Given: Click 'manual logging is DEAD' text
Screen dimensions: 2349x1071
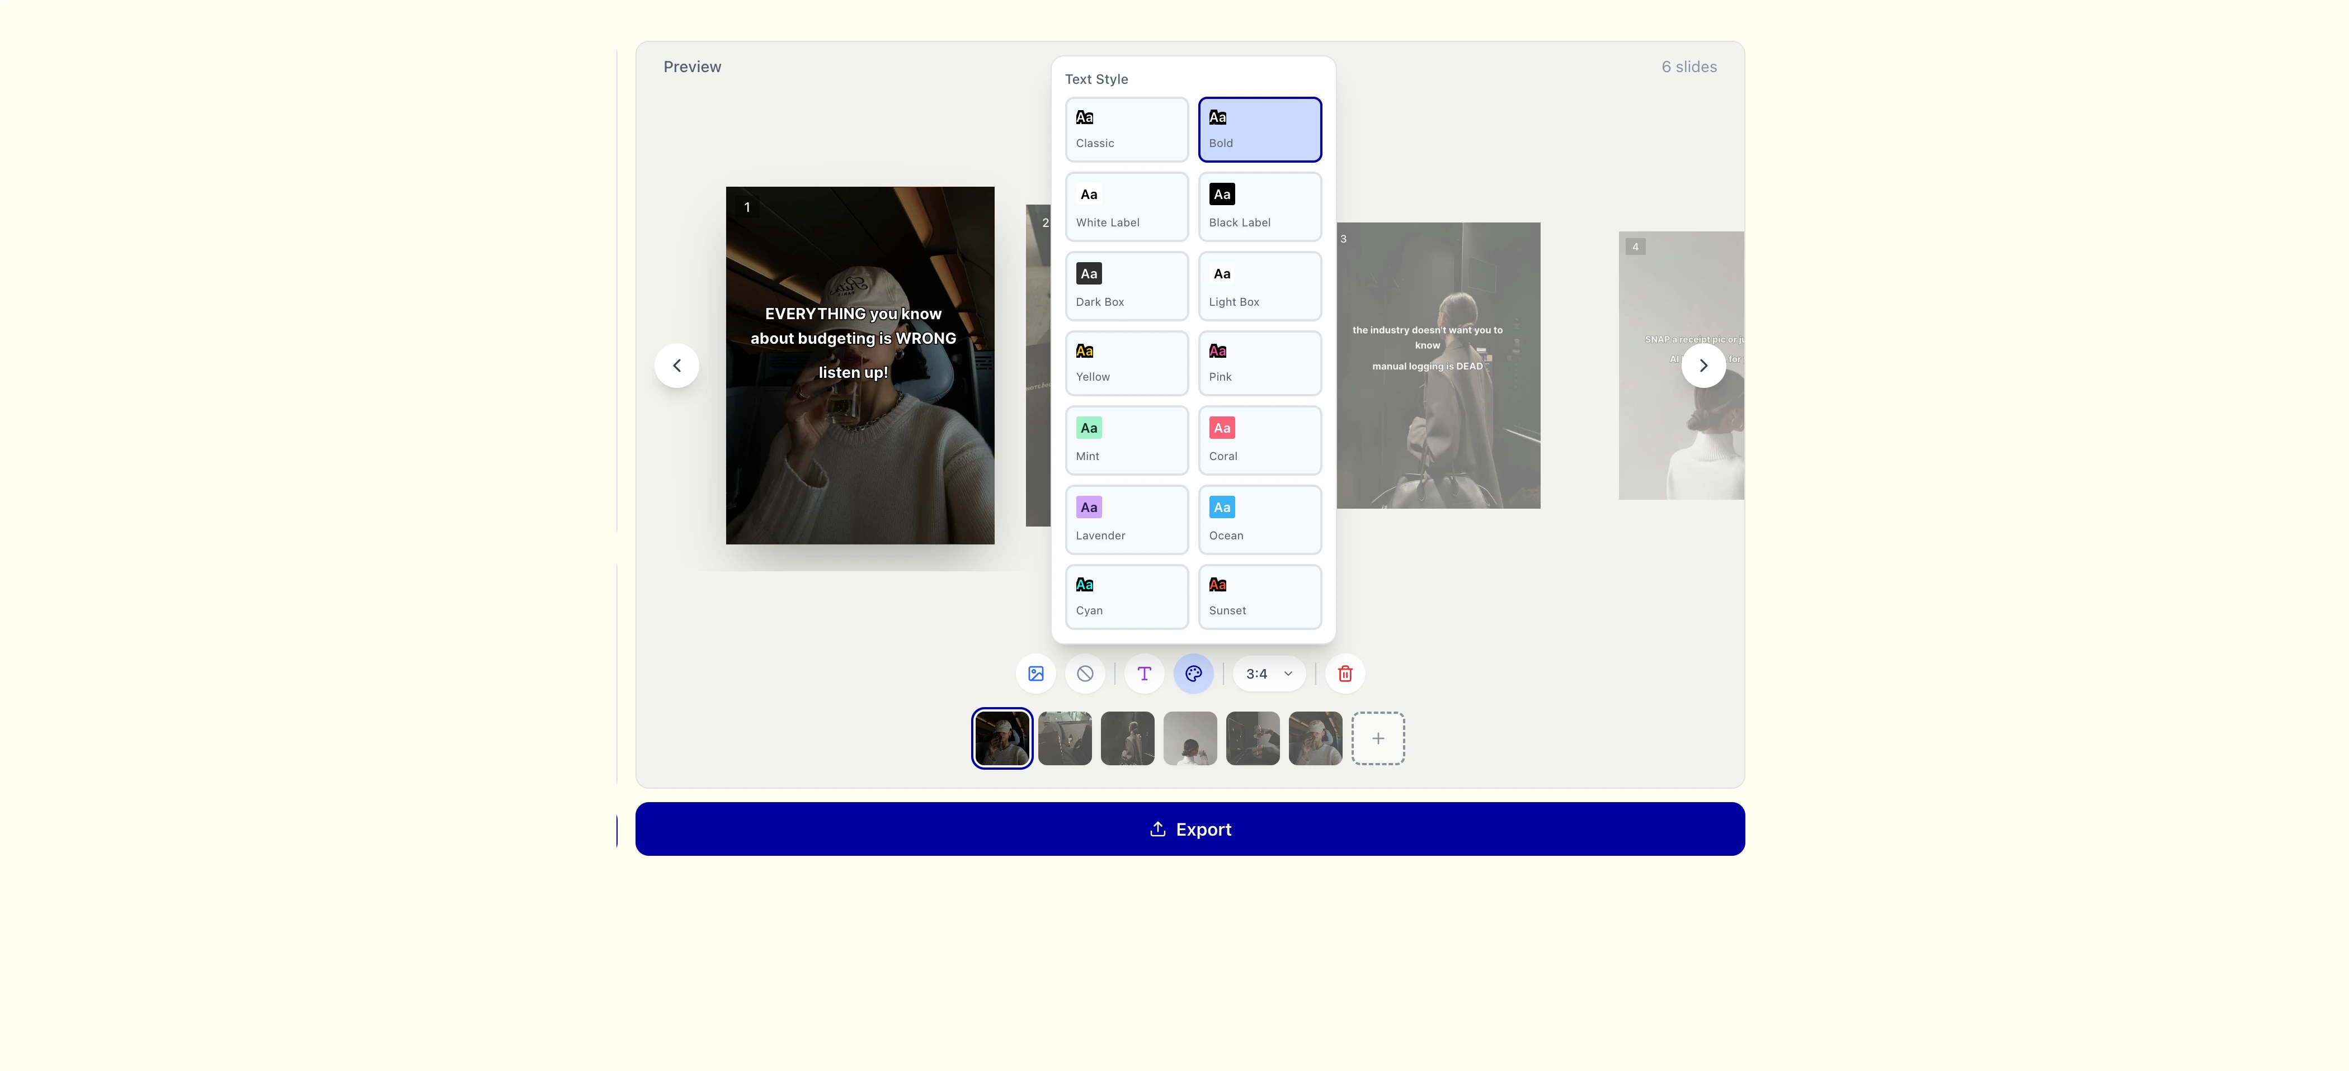Looking at the screenshot, I should (1427, 367).
